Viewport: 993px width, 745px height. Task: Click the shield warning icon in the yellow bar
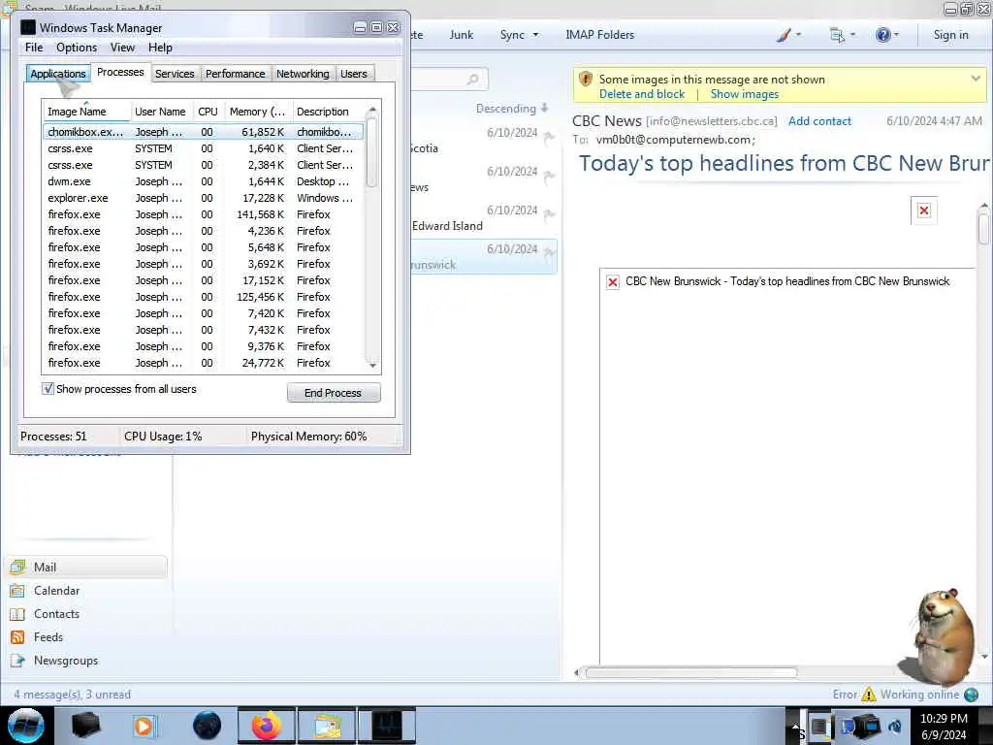tap(585, 80)
